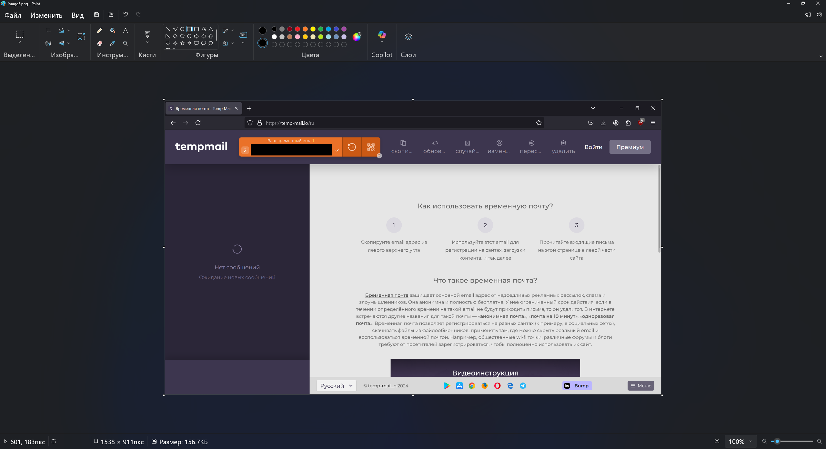This screenshot has height=449, width=826.
Task: Expand the Flip options dropdown
Action: 69,43
